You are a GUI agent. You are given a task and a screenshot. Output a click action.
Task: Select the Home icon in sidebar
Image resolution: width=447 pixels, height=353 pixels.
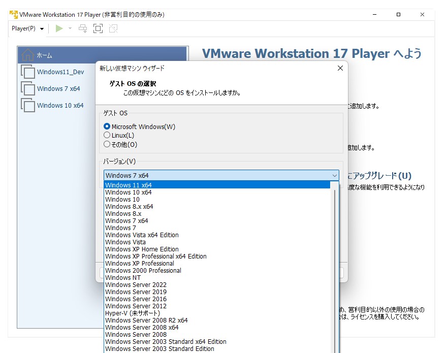click(28, 54)
